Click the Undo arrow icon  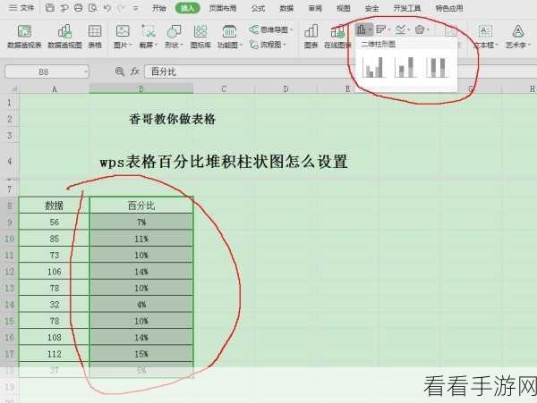pyautogui.click(x=107, y=7)
